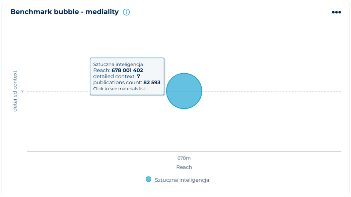Click "Click to see materials list.." in tooltip

120,89
